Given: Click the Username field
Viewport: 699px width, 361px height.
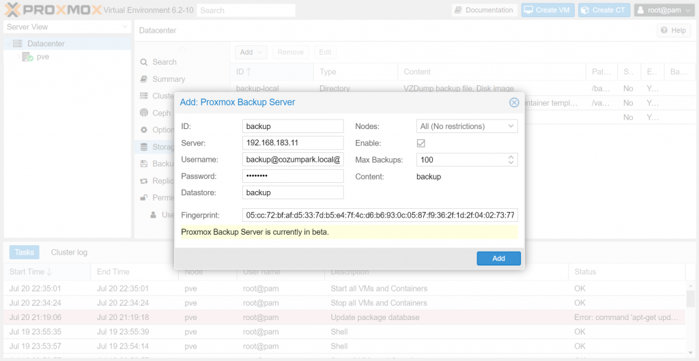Looking at the screenshot, I should tap(294, 160).
